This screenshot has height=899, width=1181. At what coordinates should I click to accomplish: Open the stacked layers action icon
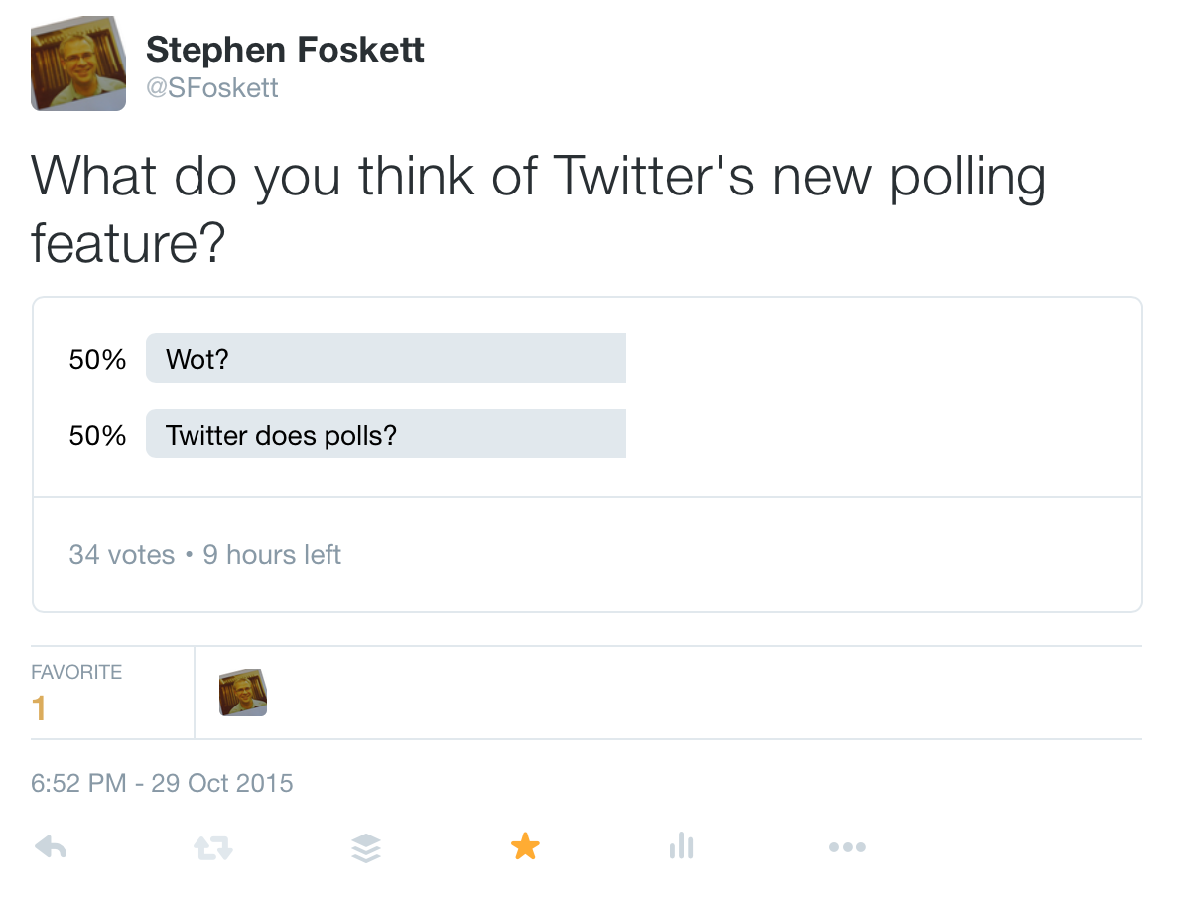366,846
